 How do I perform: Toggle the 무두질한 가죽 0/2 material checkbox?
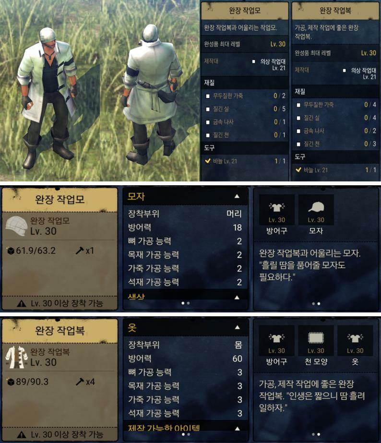coord(208,96)
